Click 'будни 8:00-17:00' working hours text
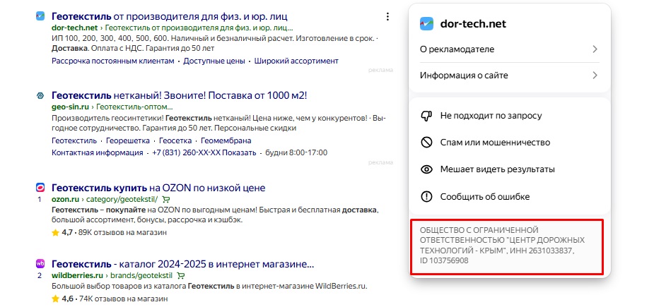The width and height of the screenshot is (654, 307). [296, 153]
